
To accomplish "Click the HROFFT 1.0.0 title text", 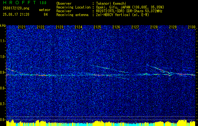I will [25, 3].
